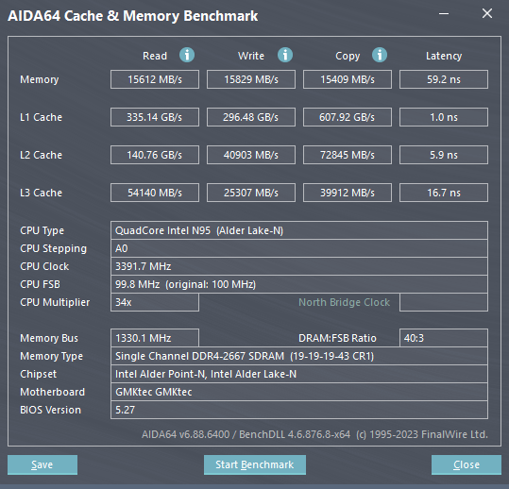Click the empty North Bridge Clock field
This screenshot has height=489, width=509.
coord(444,302)
